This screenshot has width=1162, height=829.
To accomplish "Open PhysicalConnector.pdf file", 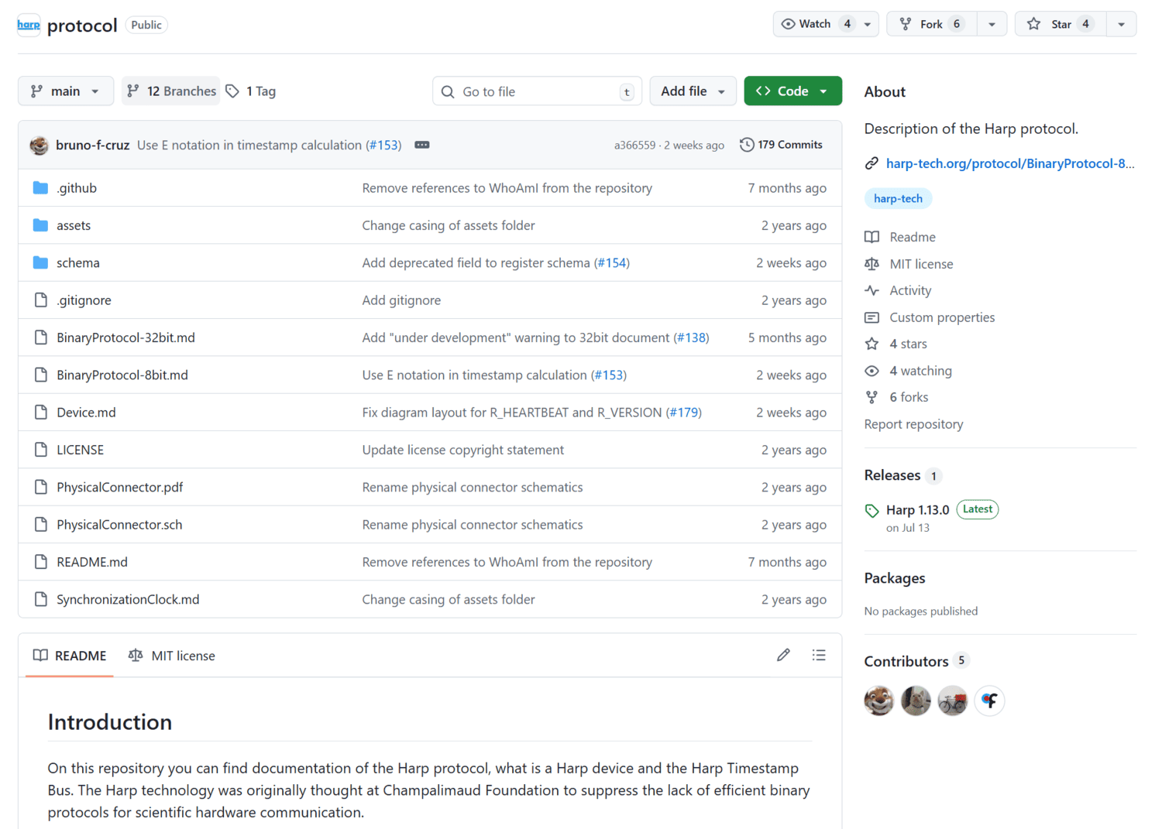I will point(120,487).
